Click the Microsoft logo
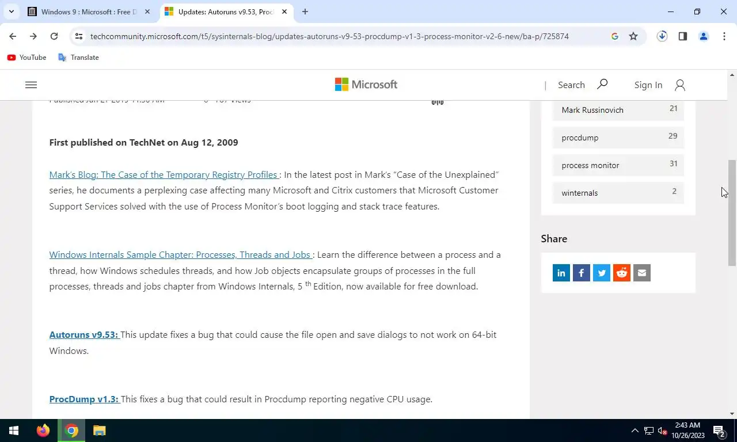The width and height of the screenshot is (737, 442). tap(366, 85)
